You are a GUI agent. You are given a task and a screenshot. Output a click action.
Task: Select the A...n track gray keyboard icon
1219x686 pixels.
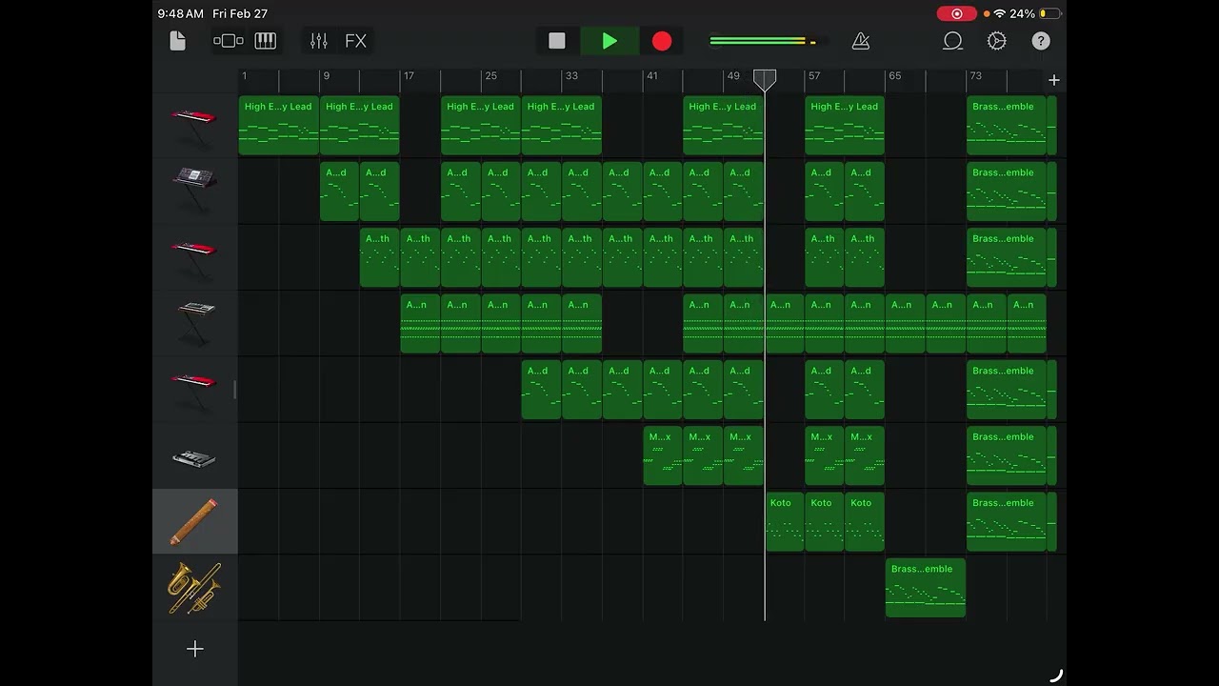click(x=194, y=323)
